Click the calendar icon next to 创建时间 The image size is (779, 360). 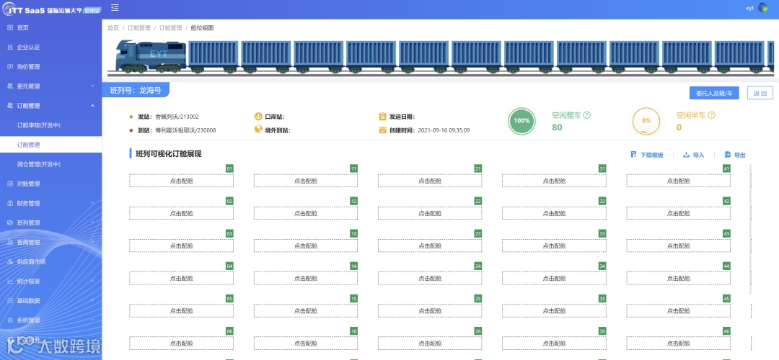coord(382,130)
